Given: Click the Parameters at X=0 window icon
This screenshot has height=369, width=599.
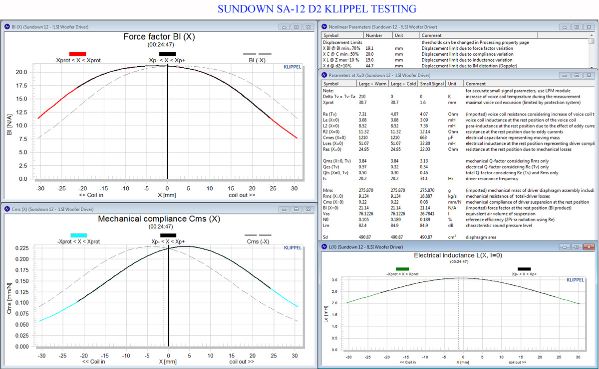Looking at the screenshot, I should coord(324,75).
